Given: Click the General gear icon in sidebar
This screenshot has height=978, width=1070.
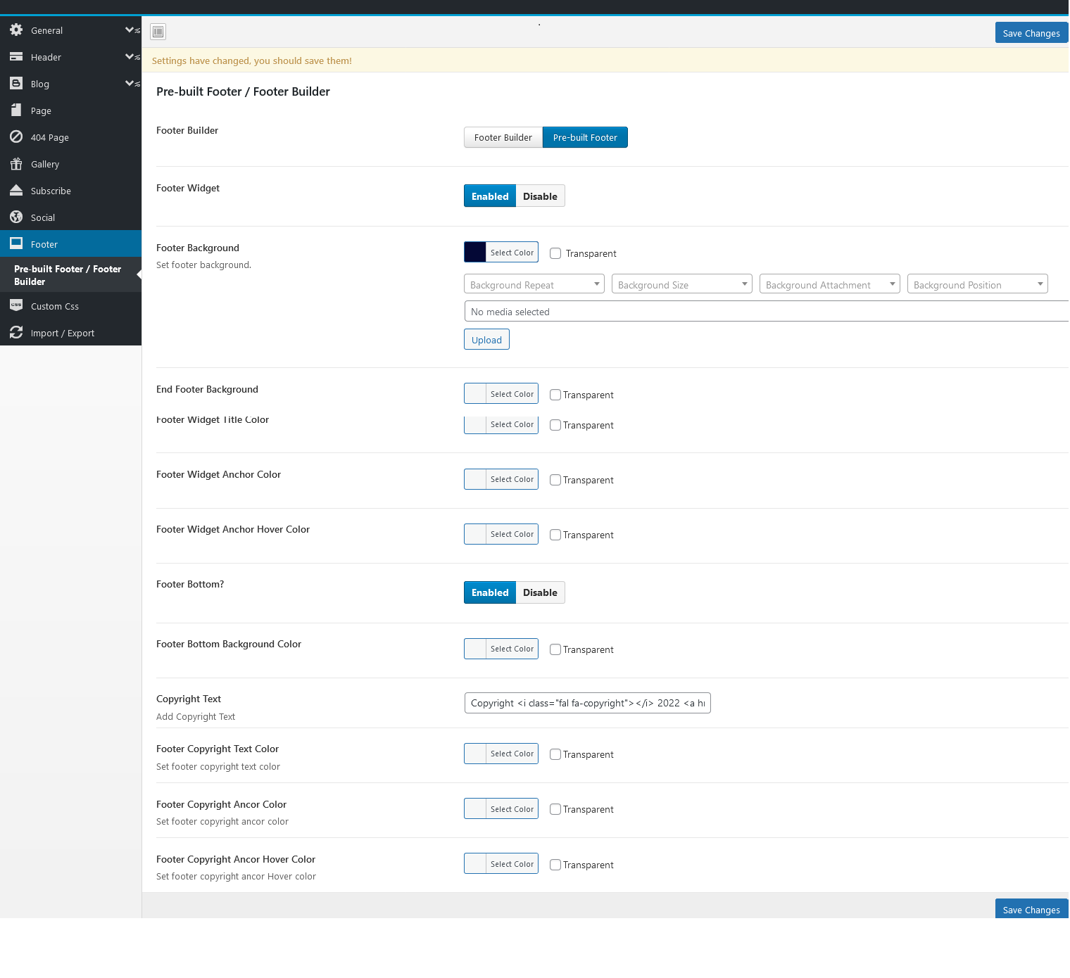Looking at the screenshot, I should [16, 30].
